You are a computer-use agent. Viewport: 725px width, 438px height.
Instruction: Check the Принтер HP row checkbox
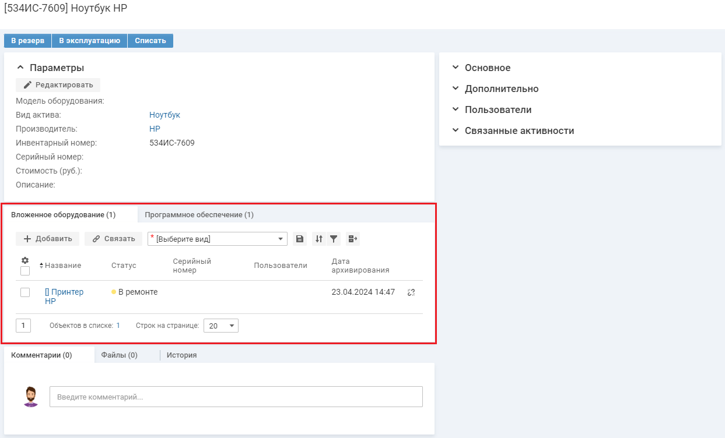[25, 292]
